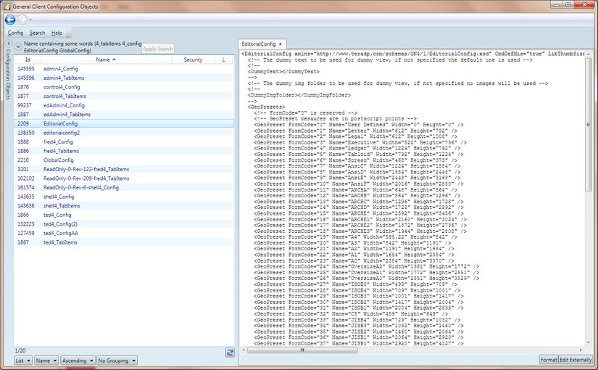Click scroll-right arrow of XML editor
598x370 pixels.
coord(581,350)
